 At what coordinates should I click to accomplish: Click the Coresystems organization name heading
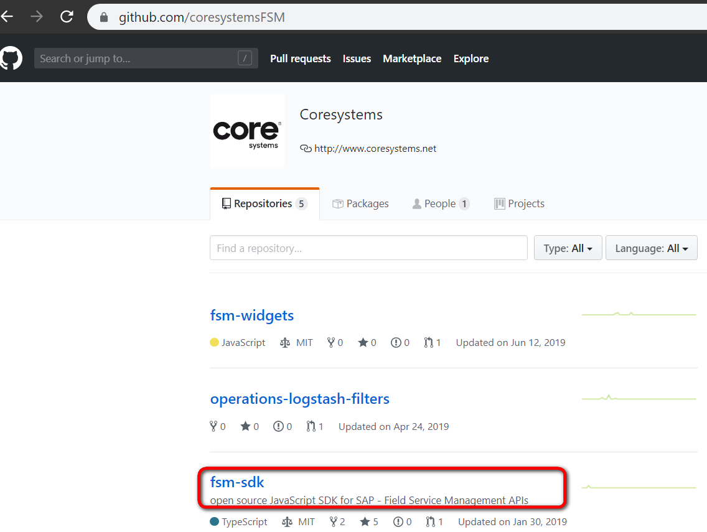coord(341,114)
